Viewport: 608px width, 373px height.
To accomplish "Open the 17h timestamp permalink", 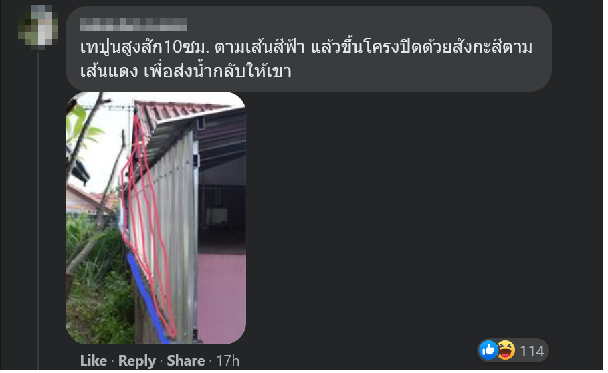I will [227, 360].
